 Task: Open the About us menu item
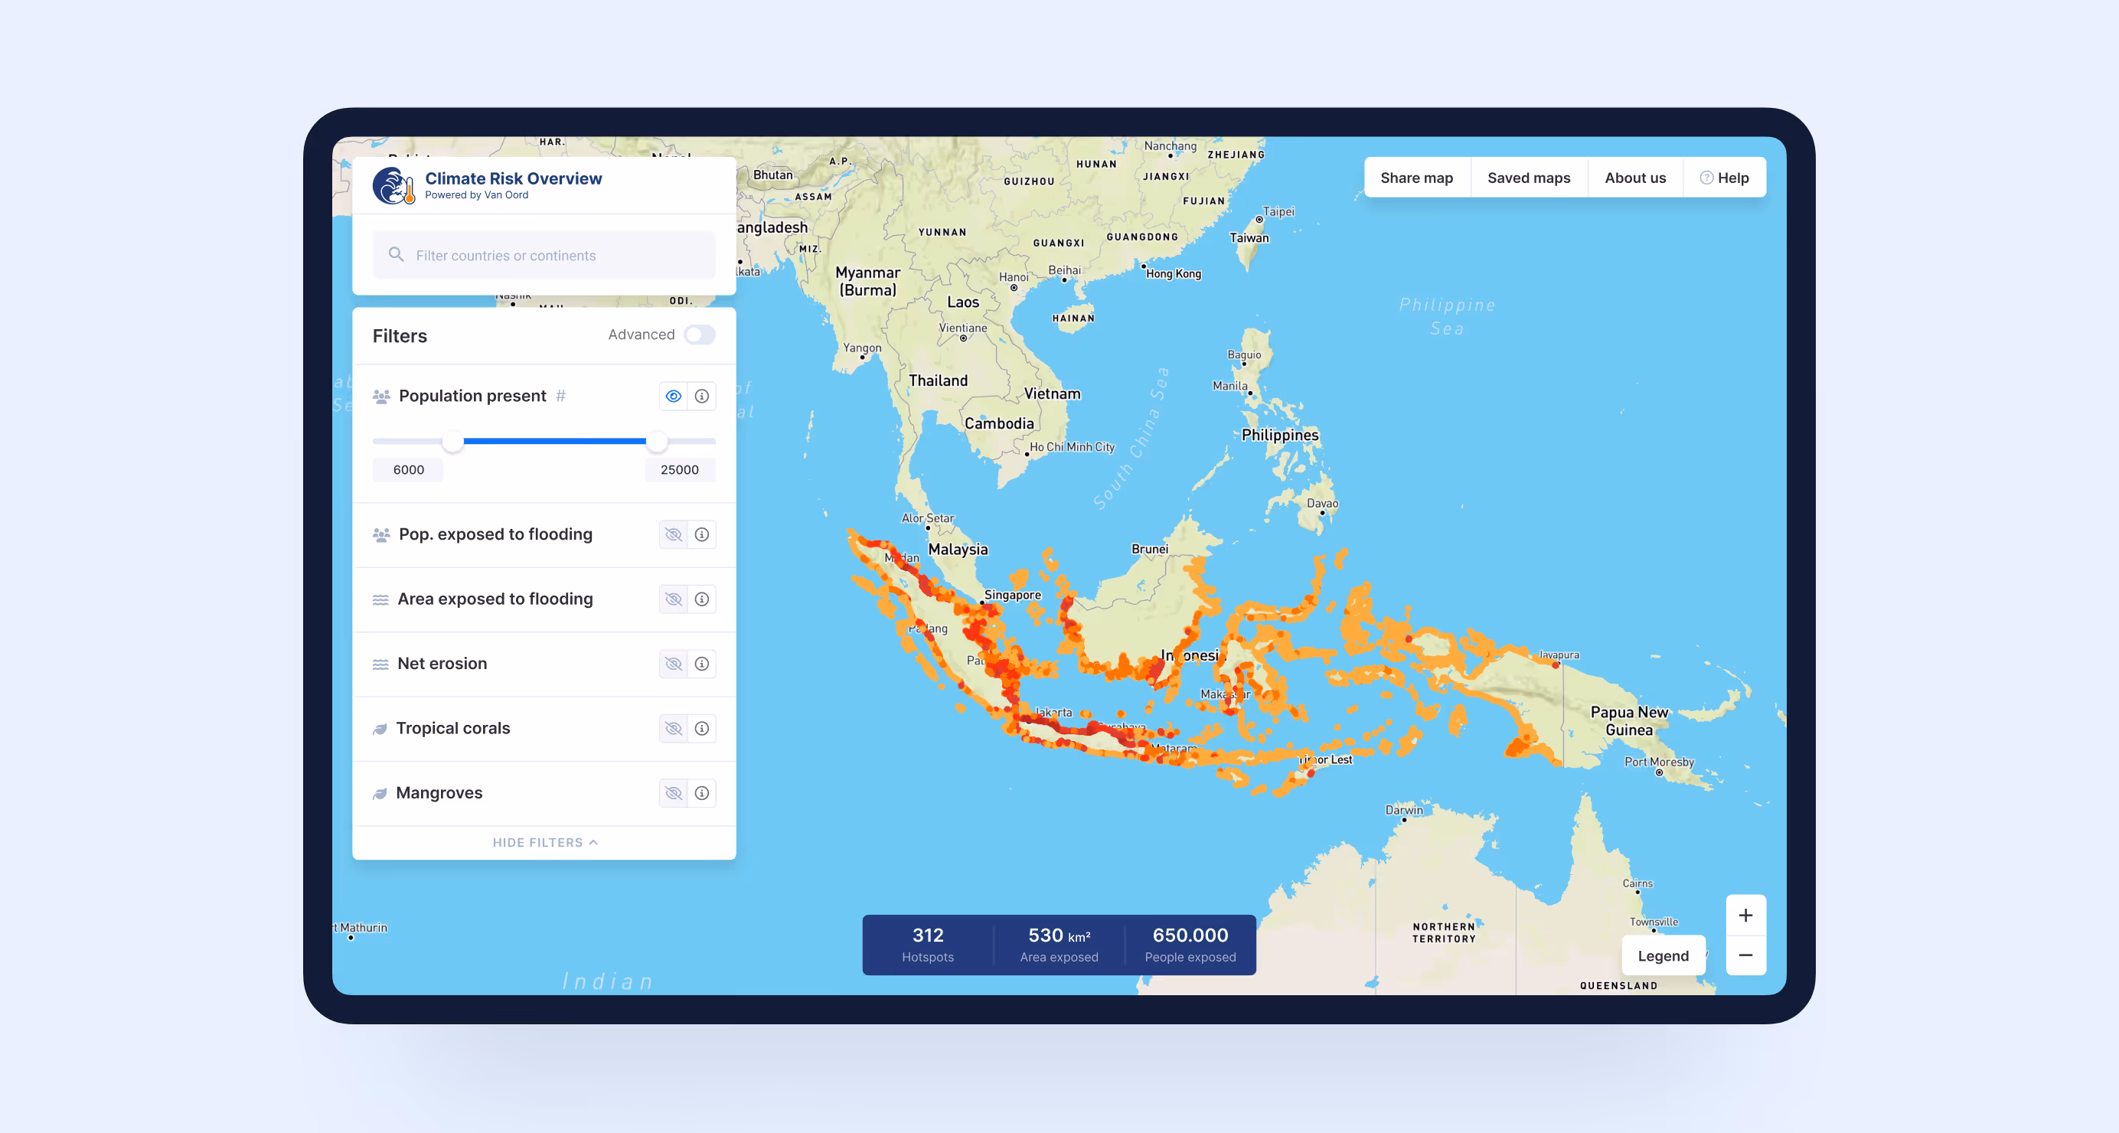click(x=1634, y=178)
